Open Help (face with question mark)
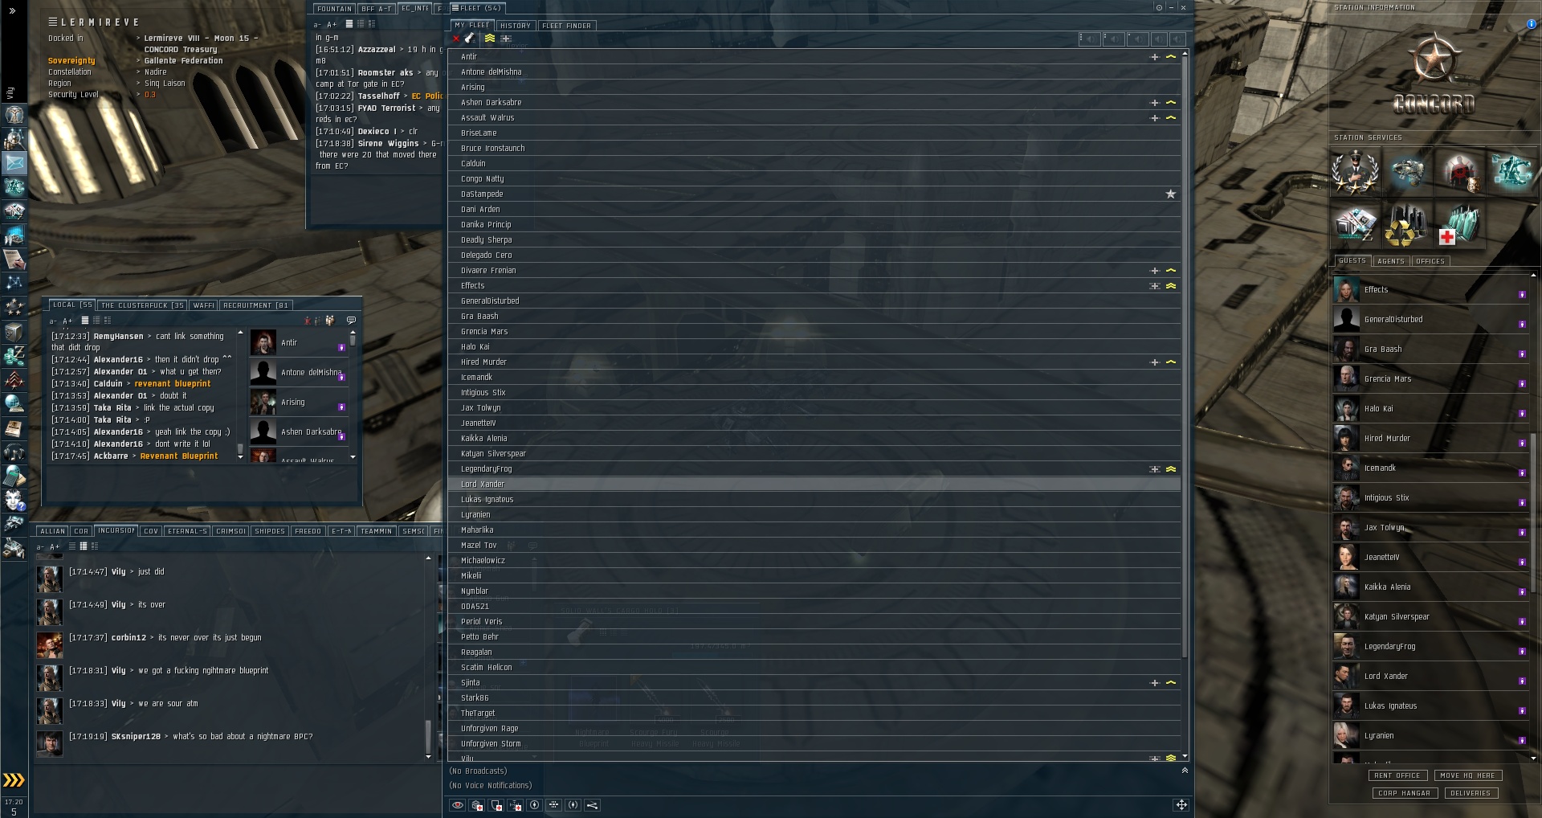The height and width of the screenshot is (818, 1542). point(14,500)
